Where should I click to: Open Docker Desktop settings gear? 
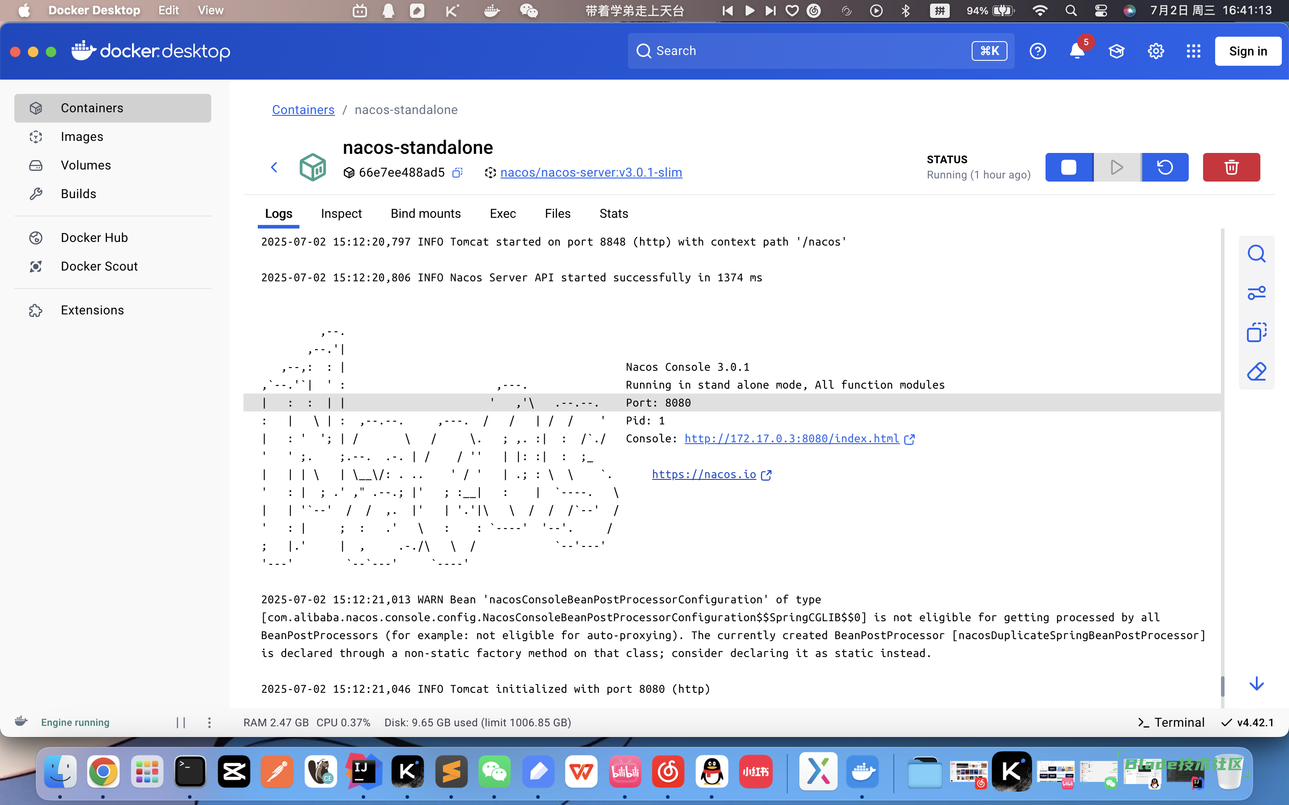[1155, 51]
